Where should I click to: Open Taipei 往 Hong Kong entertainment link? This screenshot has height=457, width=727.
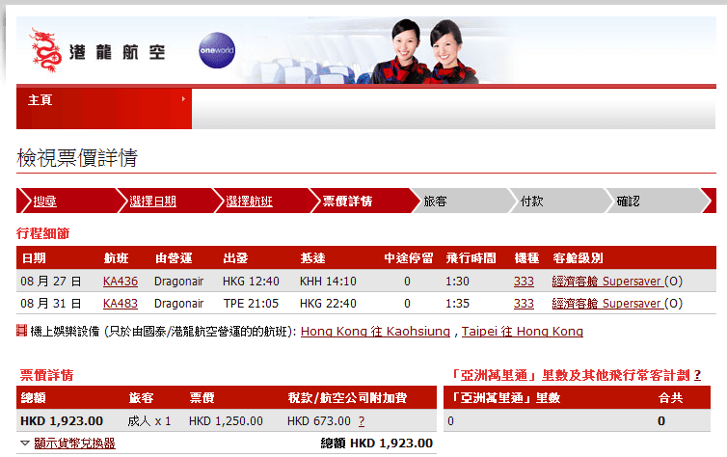522,332
